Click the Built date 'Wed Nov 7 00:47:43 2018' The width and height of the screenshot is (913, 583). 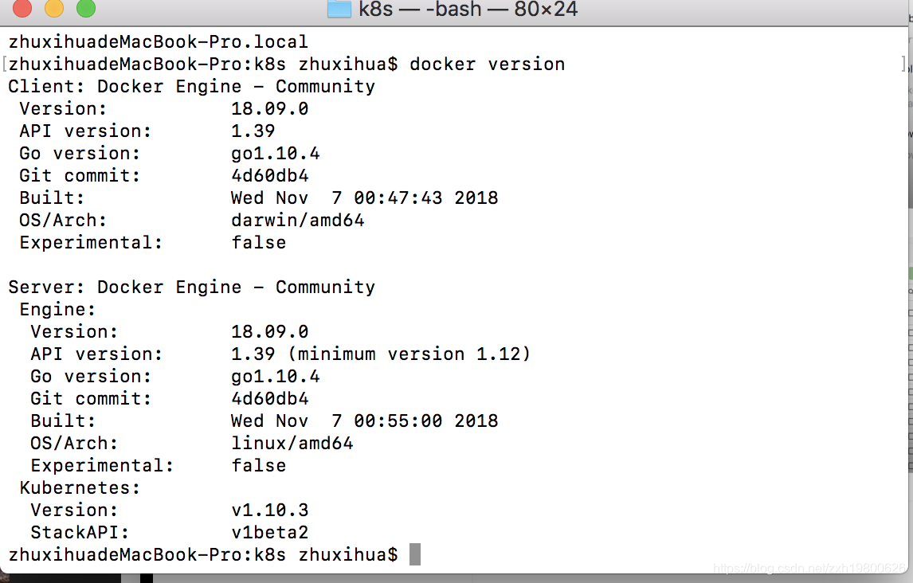click(365, 198)
